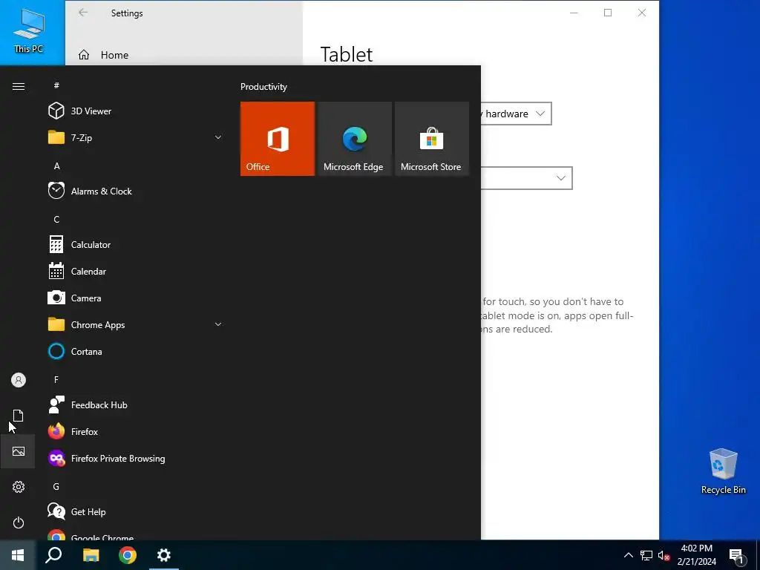Click the Windows Start button
The width and height of the screenshot is (760, 570).
point(18,555)
